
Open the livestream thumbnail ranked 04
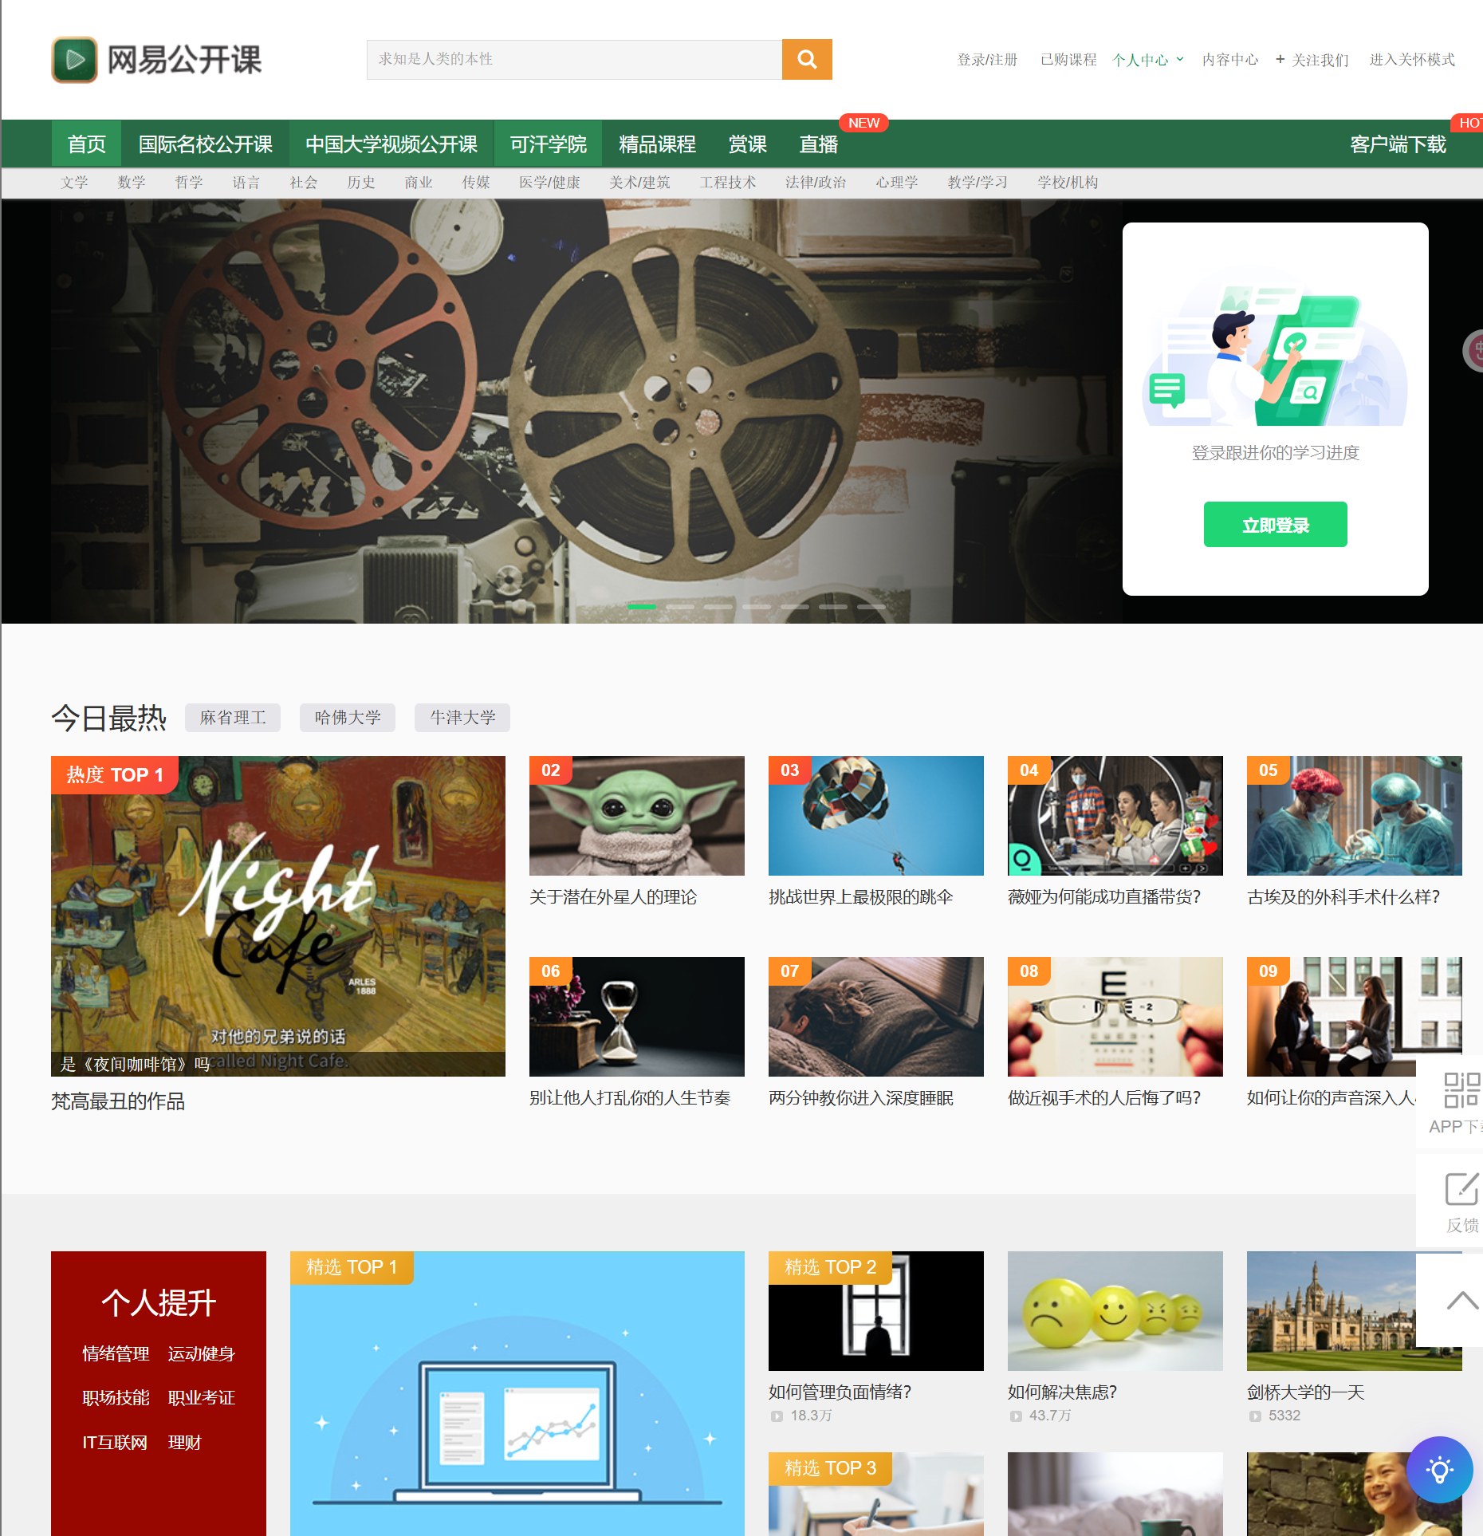tap(1115, 816)
